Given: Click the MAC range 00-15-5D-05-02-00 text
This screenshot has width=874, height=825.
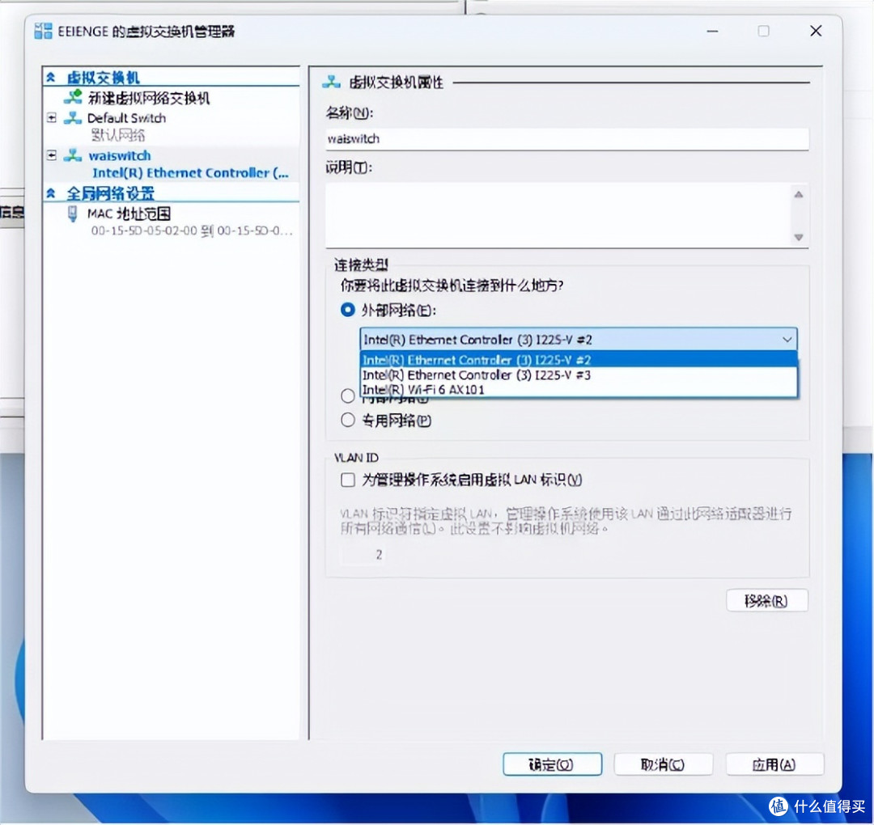Looking at the screenshot, I should 191,231.
